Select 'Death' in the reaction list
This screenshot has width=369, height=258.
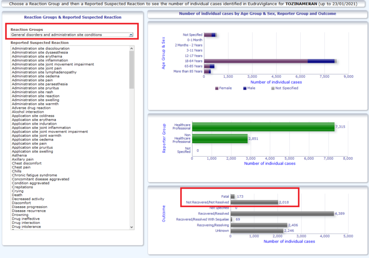pos(17,195)
